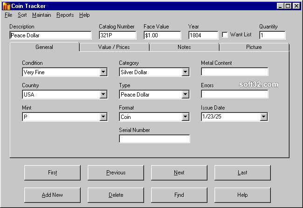303x208 pixels.
Task: Open the Condition dropdown arrow
Action: pyautogui.click(x=103, y=72)
